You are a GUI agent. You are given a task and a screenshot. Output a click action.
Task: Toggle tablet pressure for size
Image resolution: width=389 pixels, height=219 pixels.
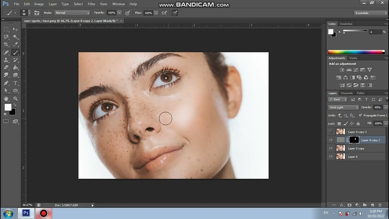(x=175, y=13)
